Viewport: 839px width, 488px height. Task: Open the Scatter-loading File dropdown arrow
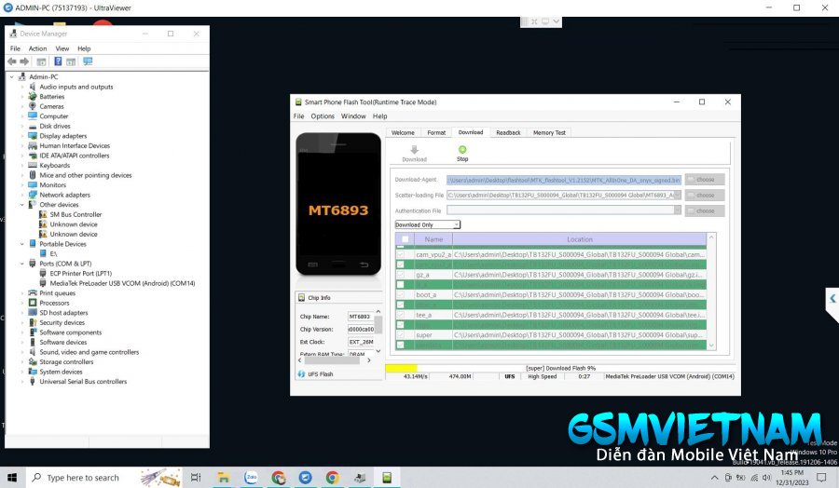coord(678,195)
